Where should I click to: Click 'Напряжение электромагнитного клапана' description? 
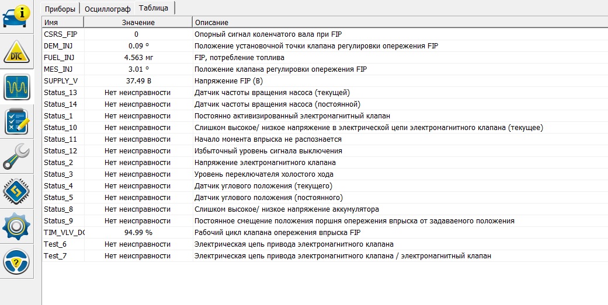(x=265, y=162)
